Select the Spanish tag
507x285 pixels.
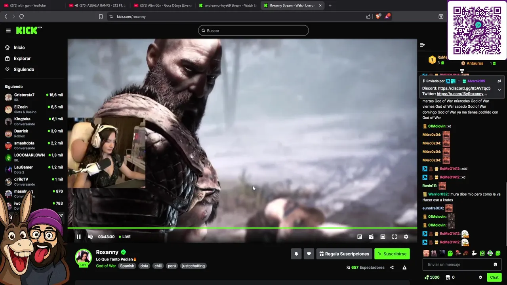click(127, 266)
